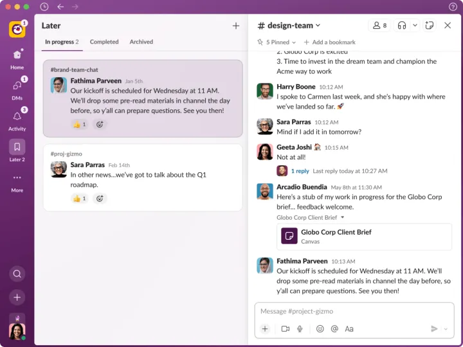Toggle text formatting with Aa button
Viewport: 463px width, 347px height.
coord(349,329)
